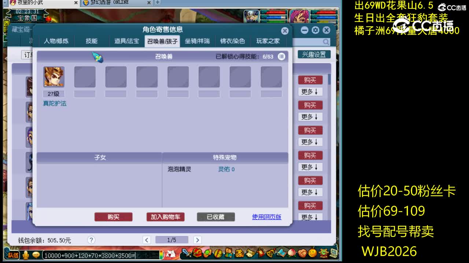Click the magnifier search icon in 藏宝阁 window
The image size is (469, 263).
[x=326, y=42]
